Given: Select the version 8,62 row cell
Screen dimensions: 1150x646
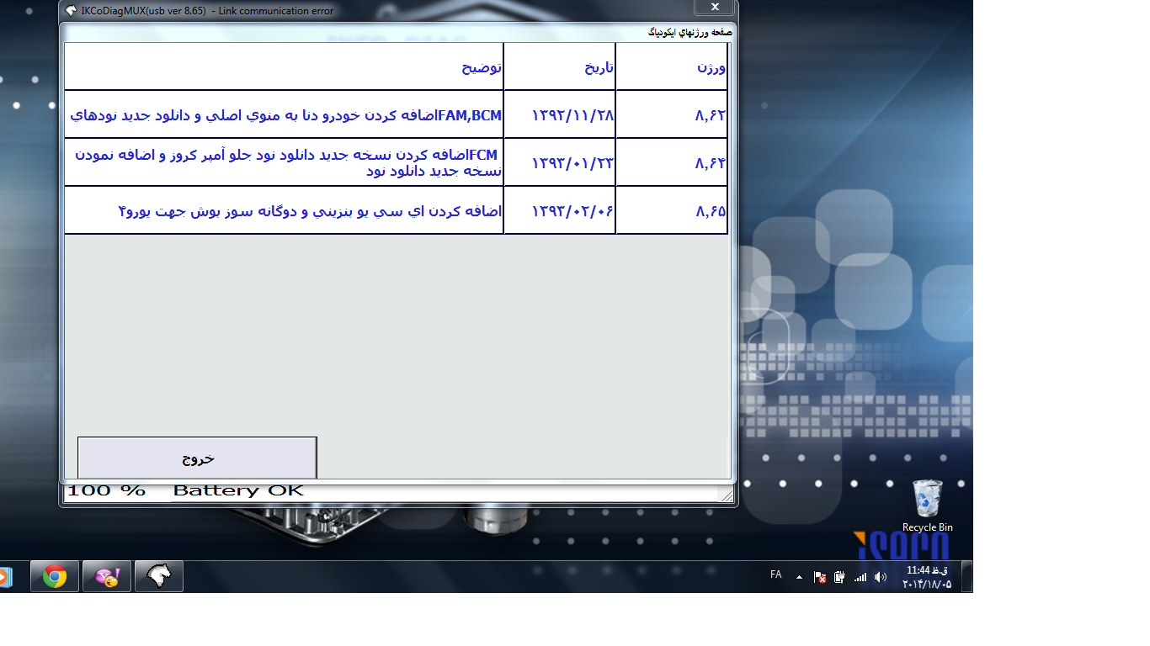Looking at the screenshot, I should pyautogui.click(x=672, y=115).
